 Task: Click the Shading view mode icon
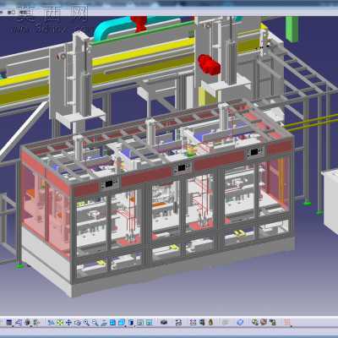coord(131,322)
